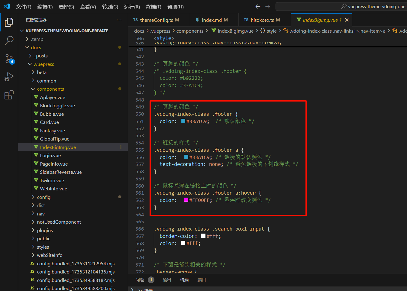Open the Search view in activity bar
407x291 pixels.
[x=9, y=40]
